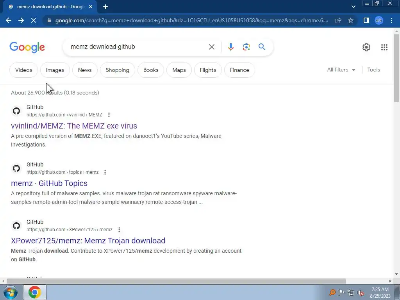Open XPower7125/memz: Memz Trojan download result
400x300 pixels.
[x=88, y=241]
